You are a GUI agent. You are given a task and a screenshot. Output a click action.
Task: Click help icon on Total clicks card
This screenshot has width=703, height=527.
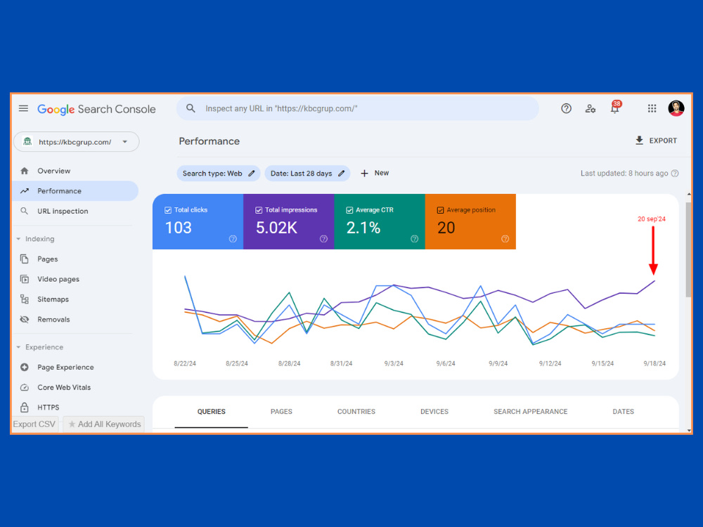point(233,239)
